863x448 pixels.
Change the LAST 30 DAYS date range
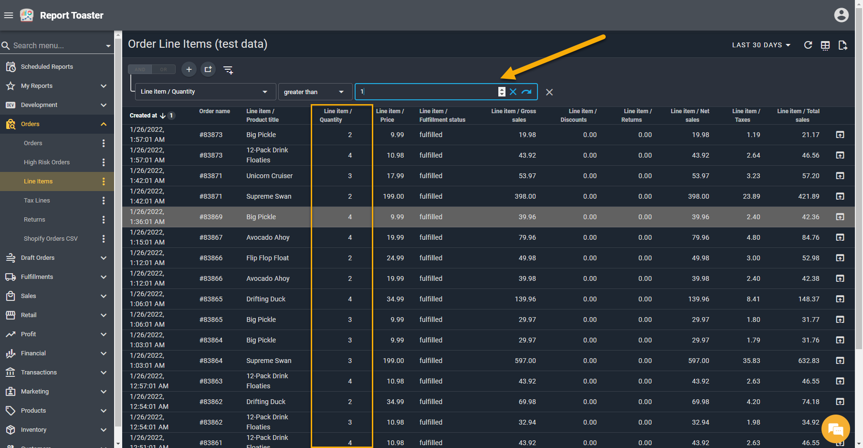pos(761,45)
